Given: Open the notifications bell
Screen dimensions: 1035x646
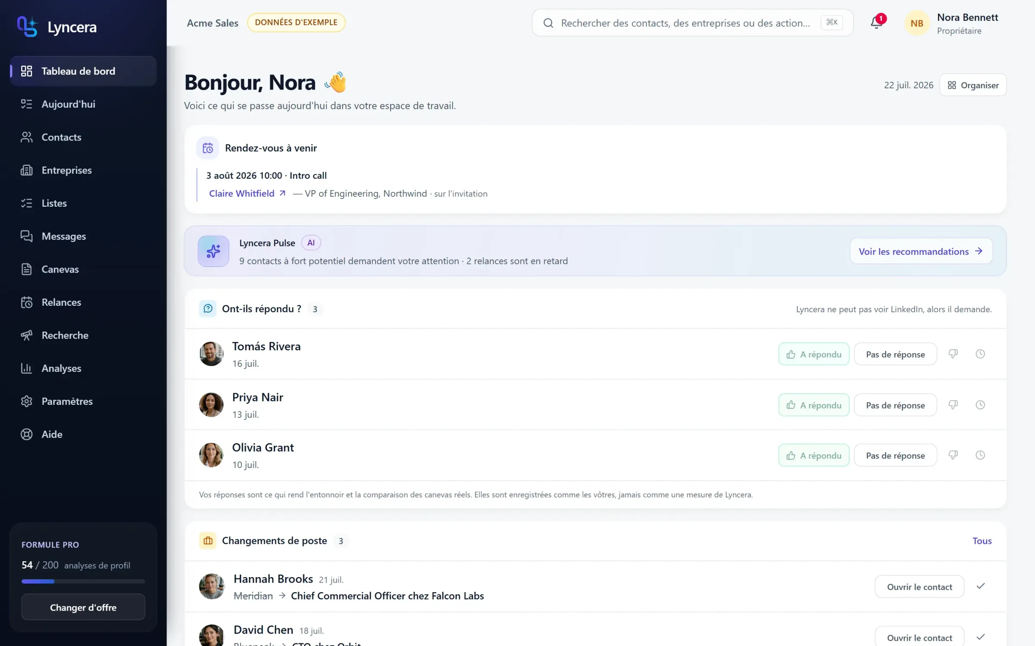Looking at the screenshot, I should point(876,22).
